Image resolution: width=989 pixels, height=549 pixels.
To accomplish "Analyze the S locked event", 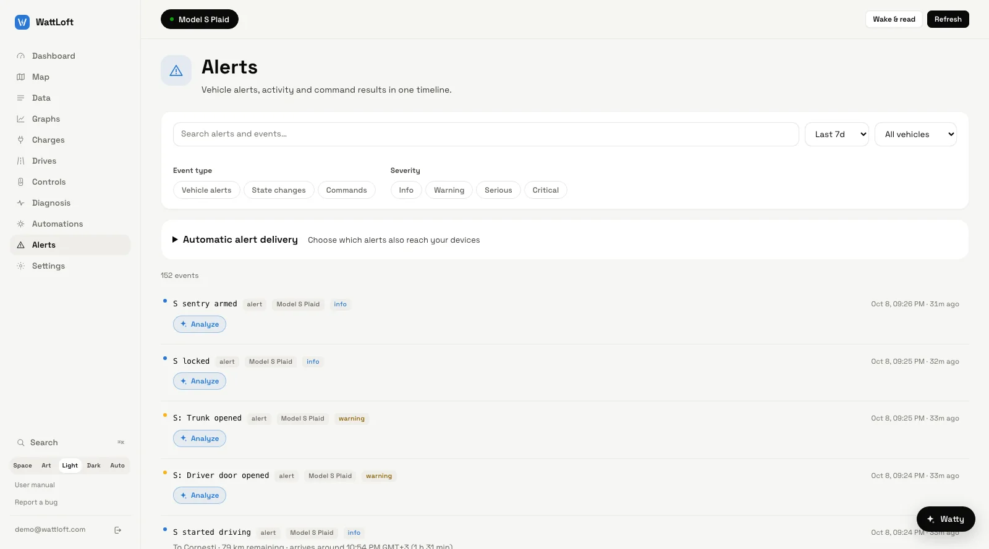I will click(200, 381).
